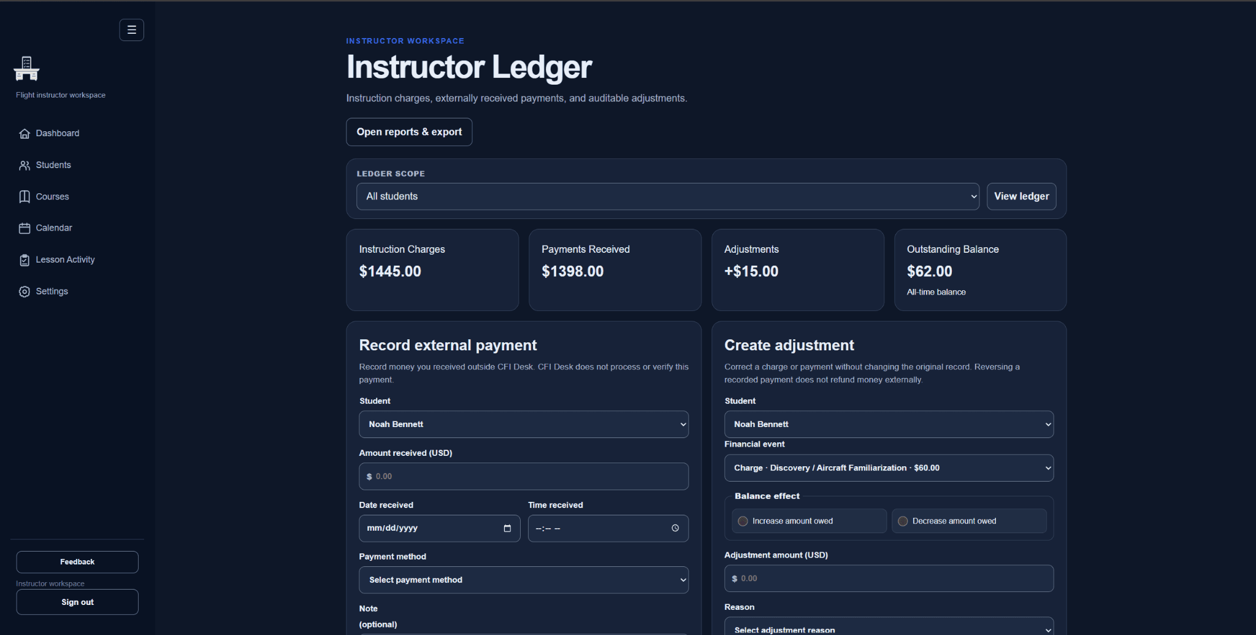Click the $1398.00 Payments Received value
This screenshot has height=635, width=1256.
coord(573,272)
